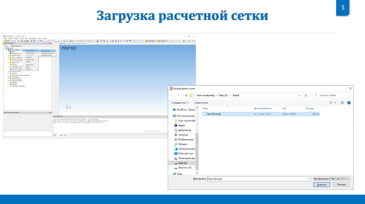Click Отмена button
This screenshot has height=204, width=365.
click(x=341, y=185)
